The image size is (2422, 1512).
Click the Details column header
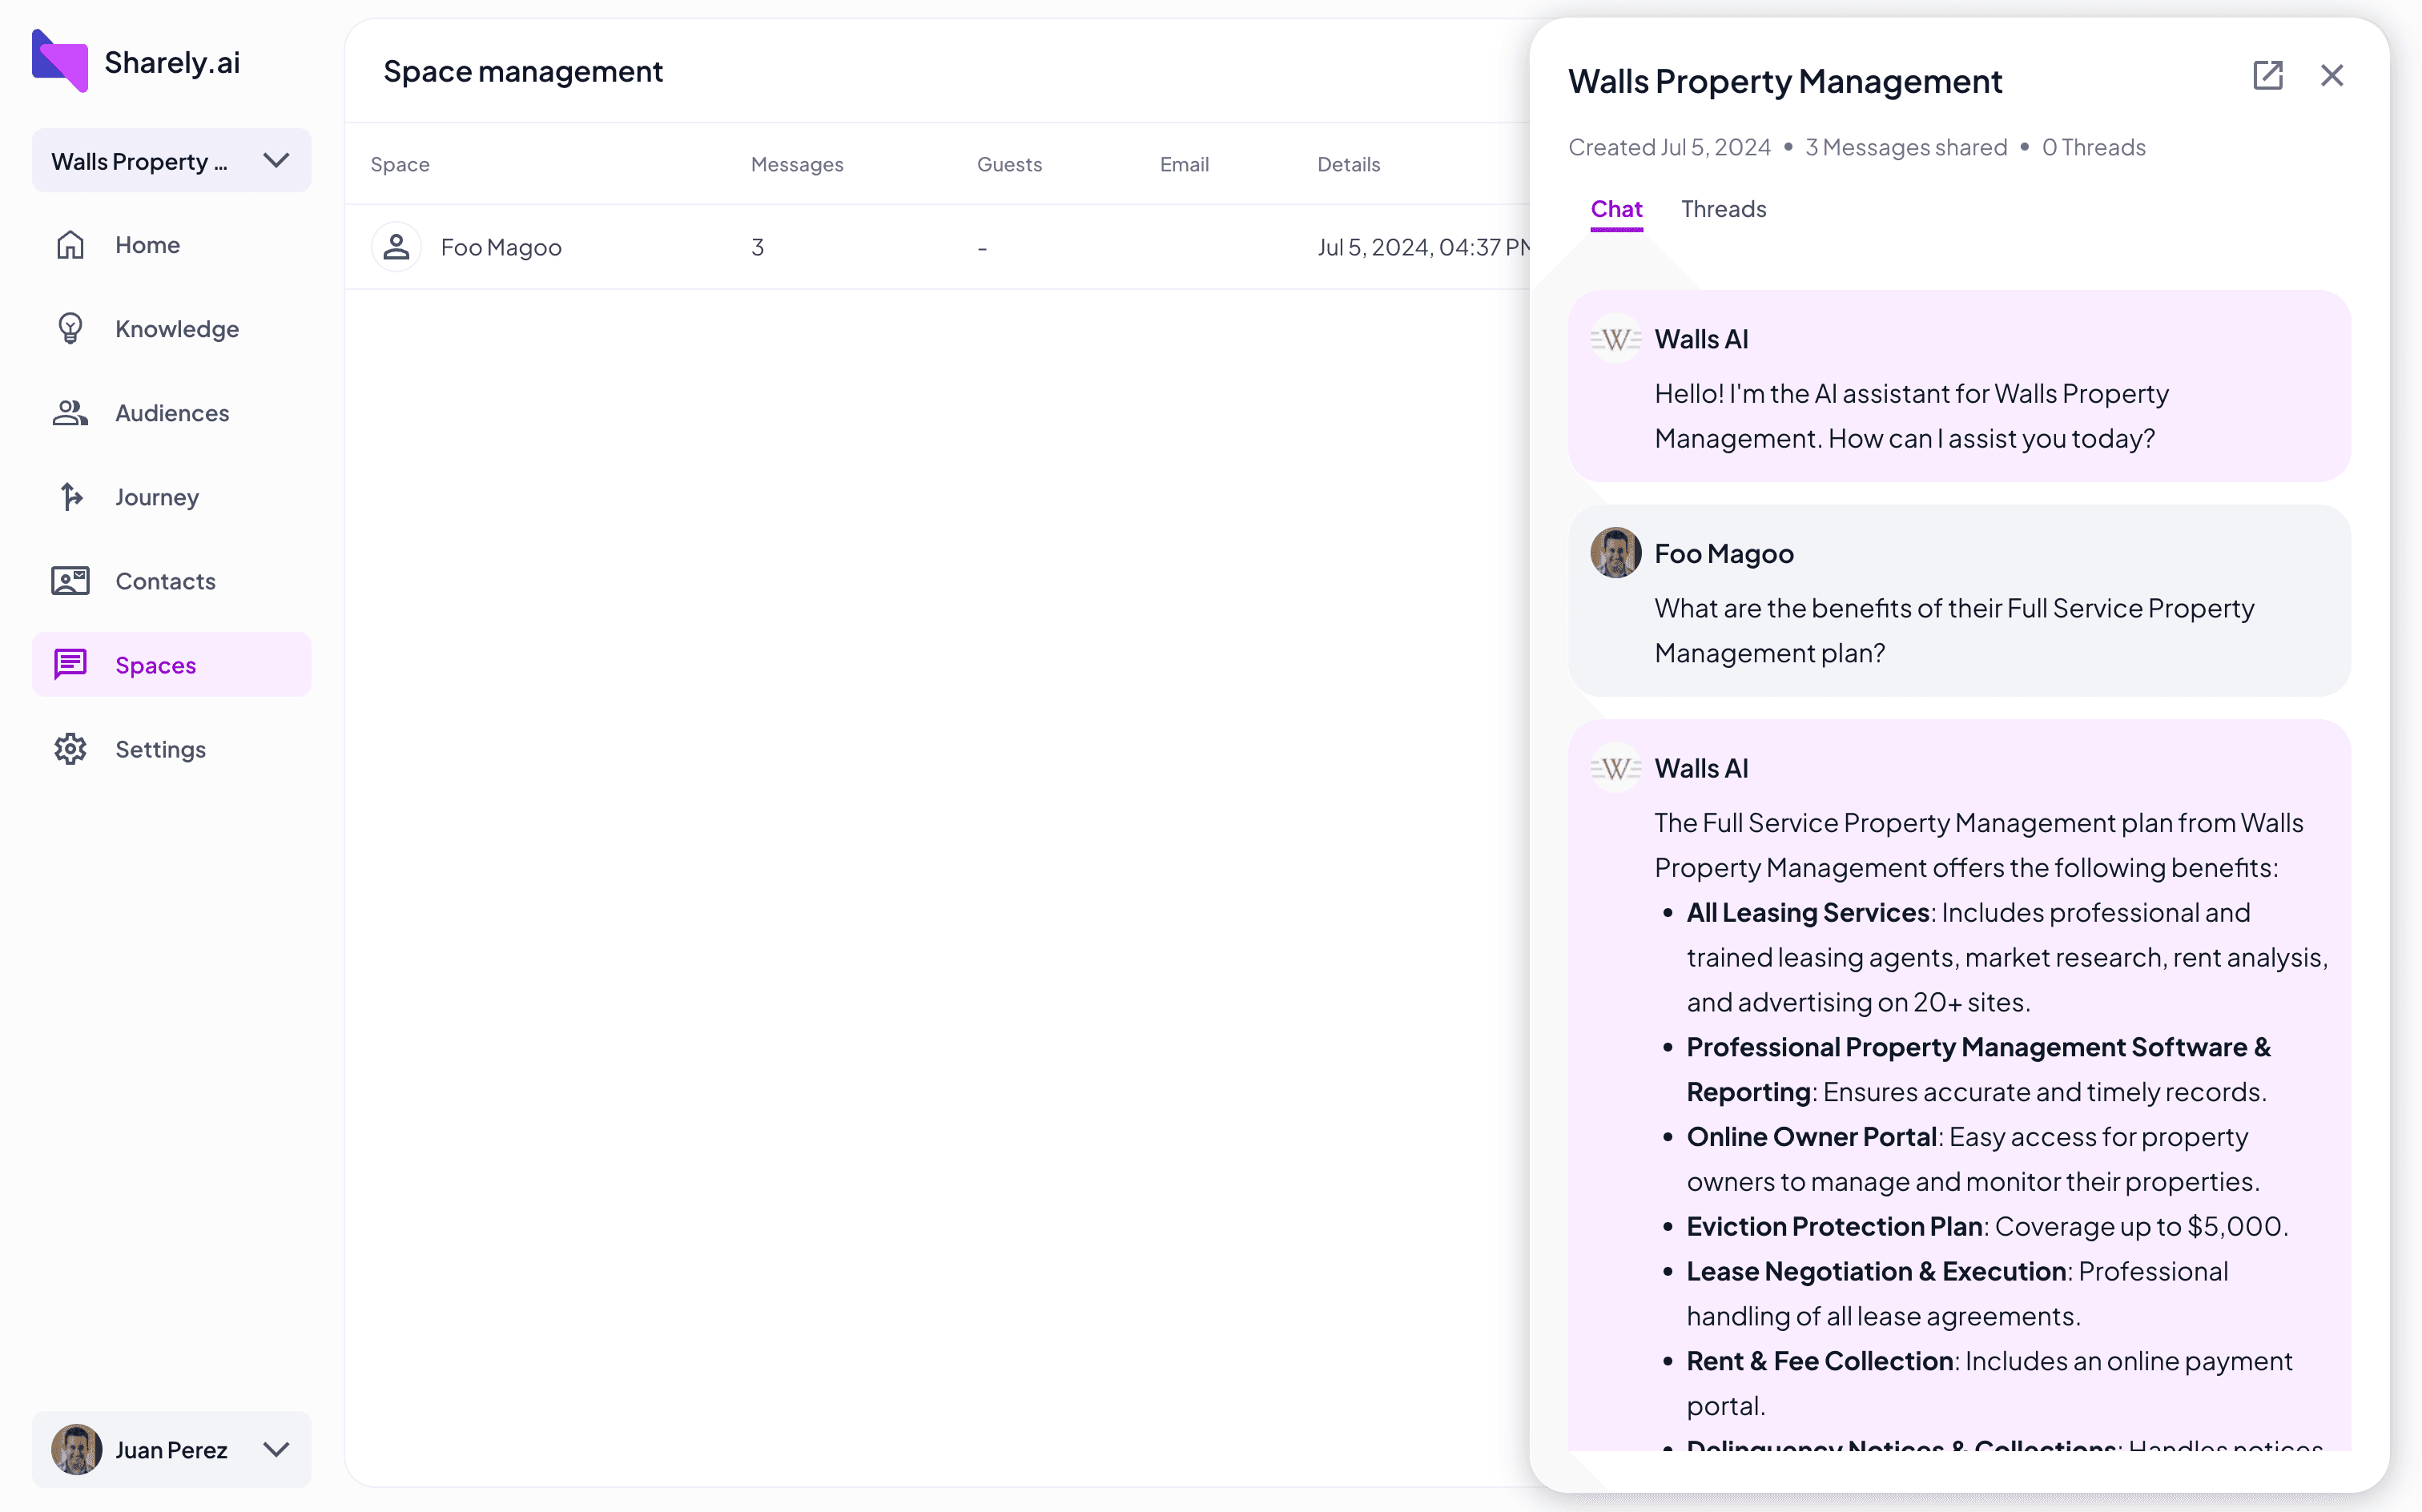click(x=1348, y=164)
